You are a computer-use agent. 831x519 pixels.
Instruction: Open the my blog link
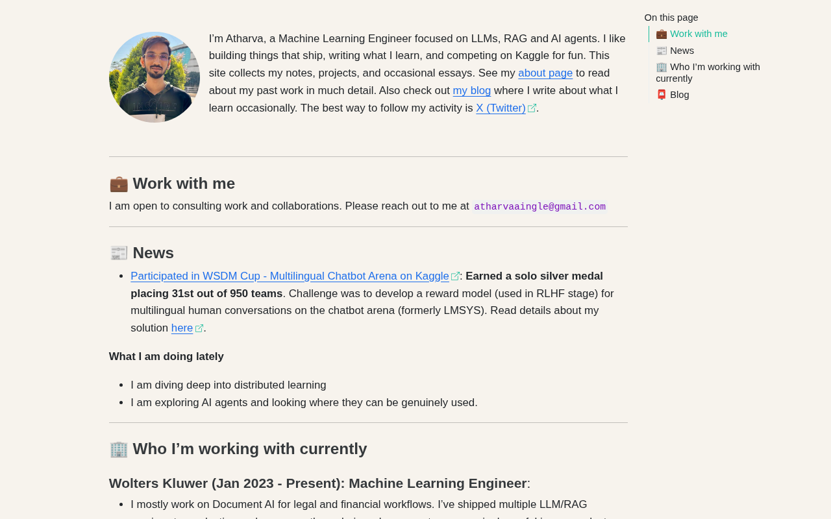coord(471,91)
